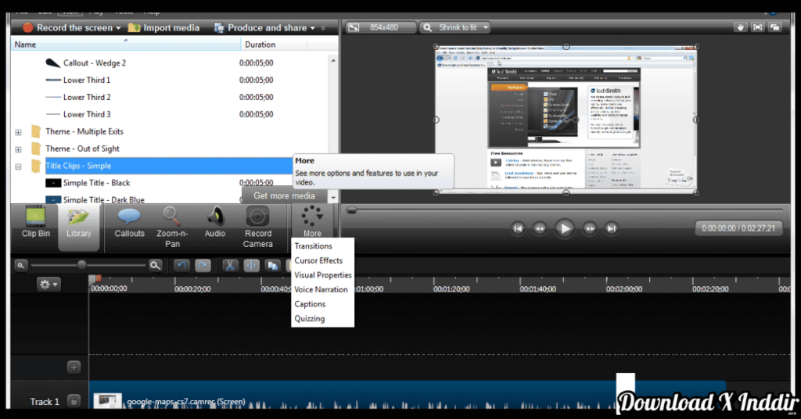Open Record Camera tab

[x=257, y=227]
